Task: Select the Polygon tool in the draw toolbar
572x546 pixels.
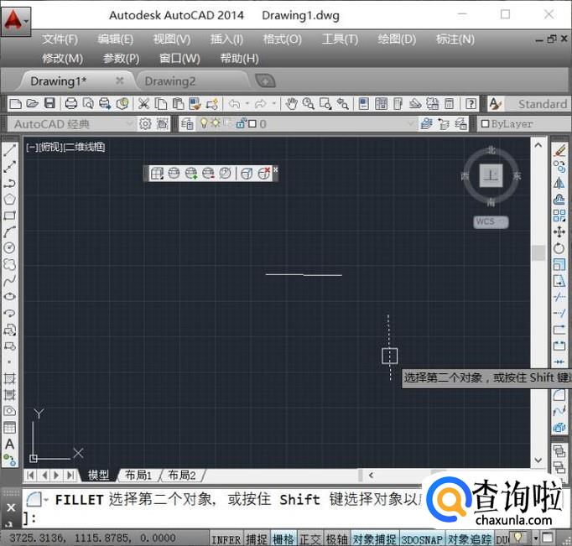Action: point(10,200)
